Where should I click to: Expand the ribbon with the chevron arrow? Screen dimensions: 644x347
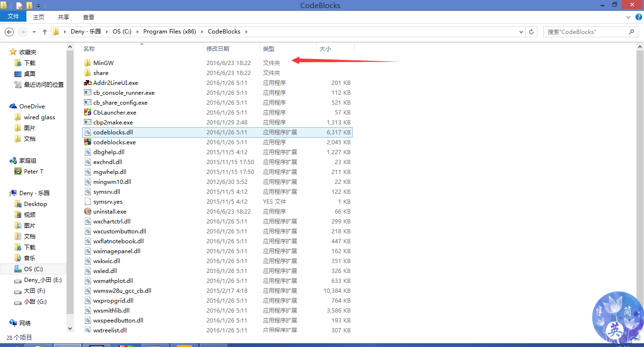click(x=628, y=17)
